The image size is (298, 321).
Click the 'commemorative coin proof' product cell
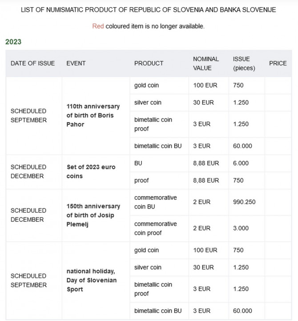click(156, 228)
